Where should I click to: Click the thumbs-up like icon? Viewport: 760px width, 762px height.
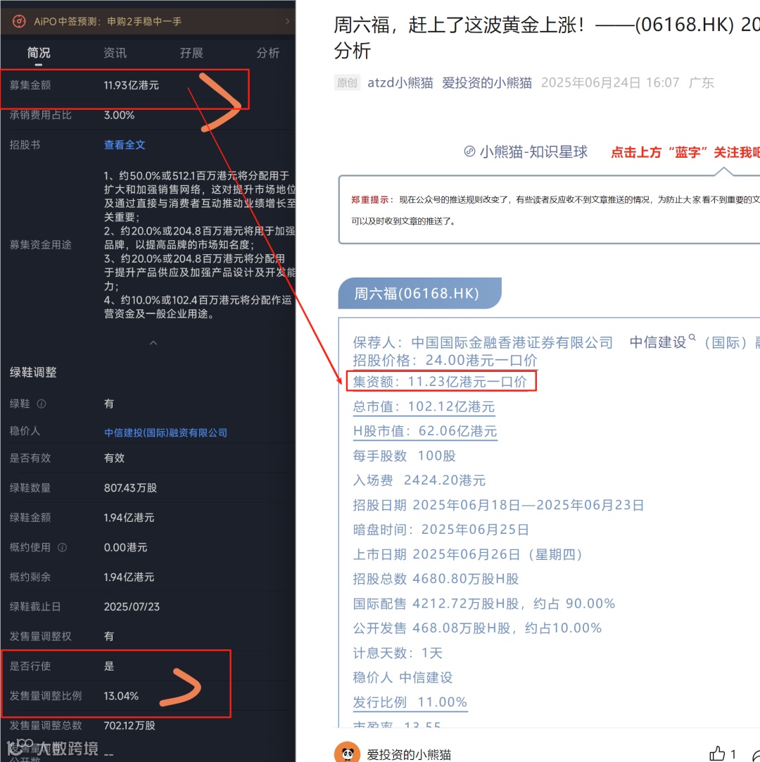coord(717,754)
